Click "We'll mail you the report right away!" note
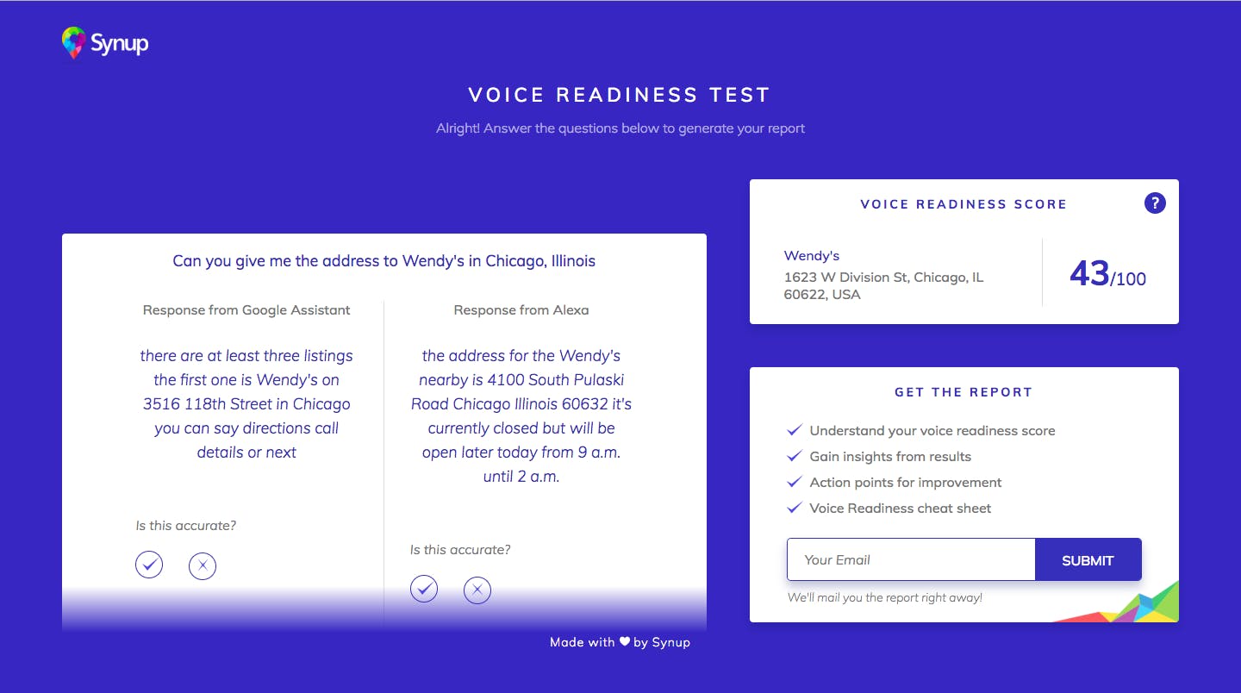This screenshot has width=1241, height=693. (885, 597)
